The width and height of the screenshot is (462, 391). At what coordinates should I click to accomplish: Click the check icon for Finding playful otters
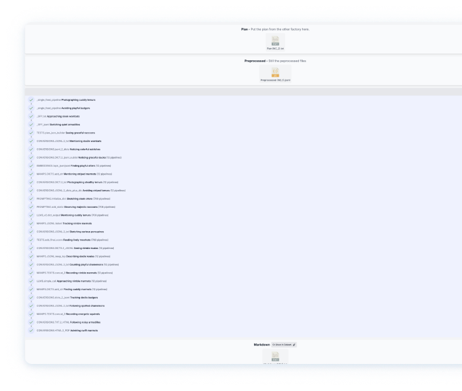click(31, 165)
